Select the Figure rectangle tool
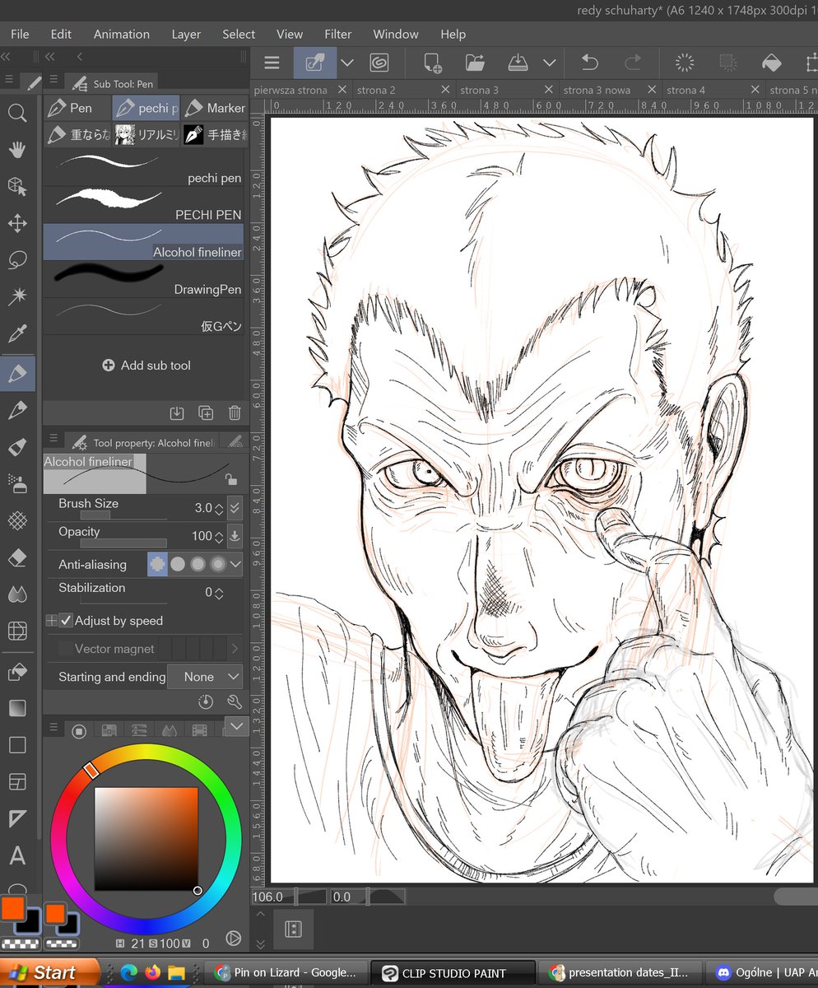This screenshot has width=818, height=988. pos(17,745)
